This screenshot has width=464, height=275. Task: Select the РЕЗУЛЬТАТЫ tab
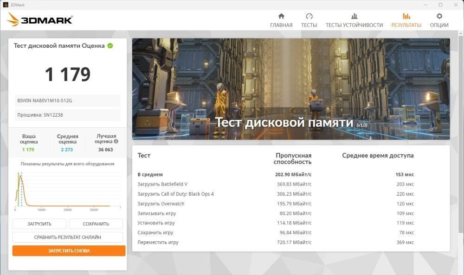tap(406, 20)
